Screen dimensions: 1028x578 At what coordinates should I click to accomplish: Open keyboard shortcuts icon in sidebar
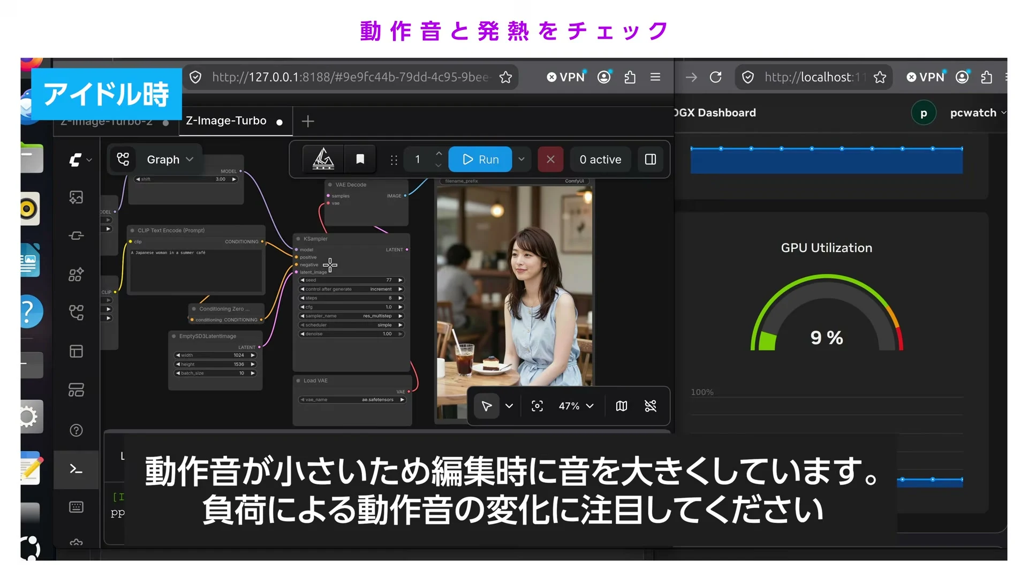click(x=76, y=507)
